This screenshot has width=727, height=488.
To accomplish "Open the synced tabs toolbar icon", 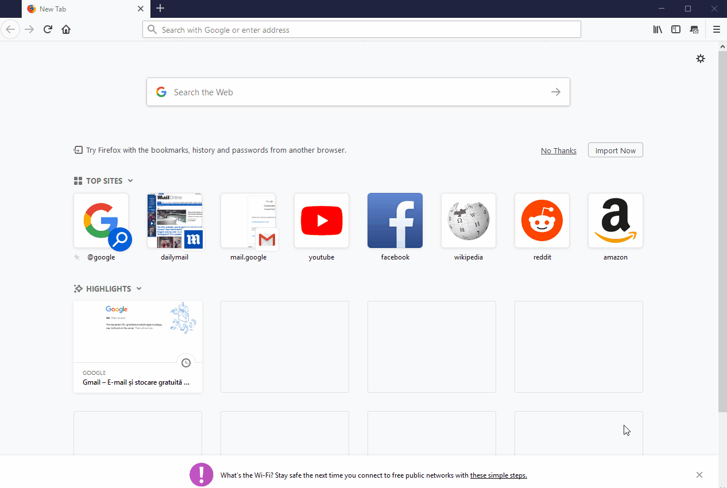I will [x=694, y=29].
